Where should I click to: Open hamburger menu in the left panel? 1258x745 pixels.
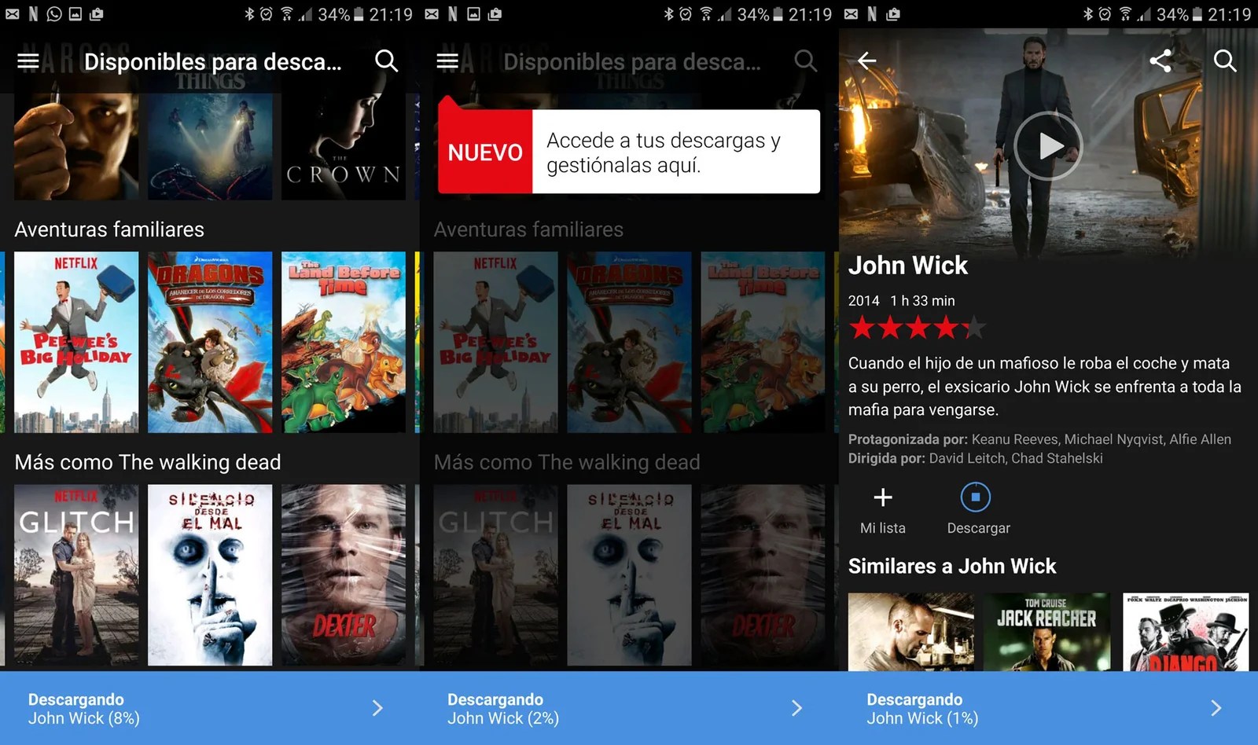coord(28,61)
